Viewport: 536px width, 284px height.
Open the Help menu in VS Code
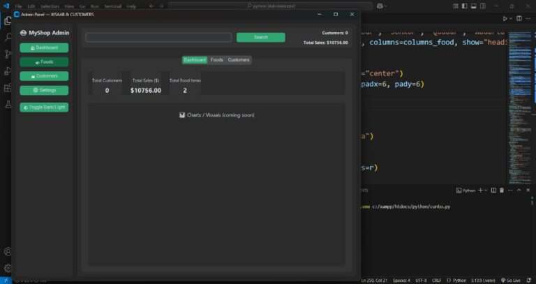pyautogui.click(x=131, y=6)
